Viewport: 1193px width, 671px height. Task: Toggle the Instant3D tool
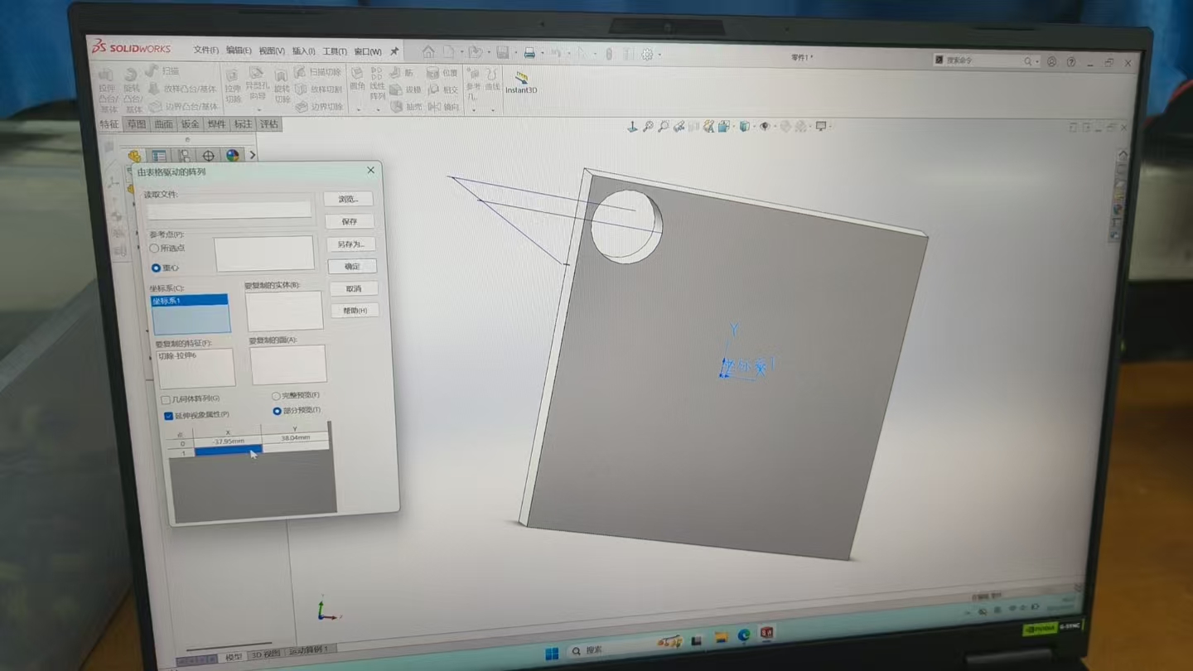(521, 82)
